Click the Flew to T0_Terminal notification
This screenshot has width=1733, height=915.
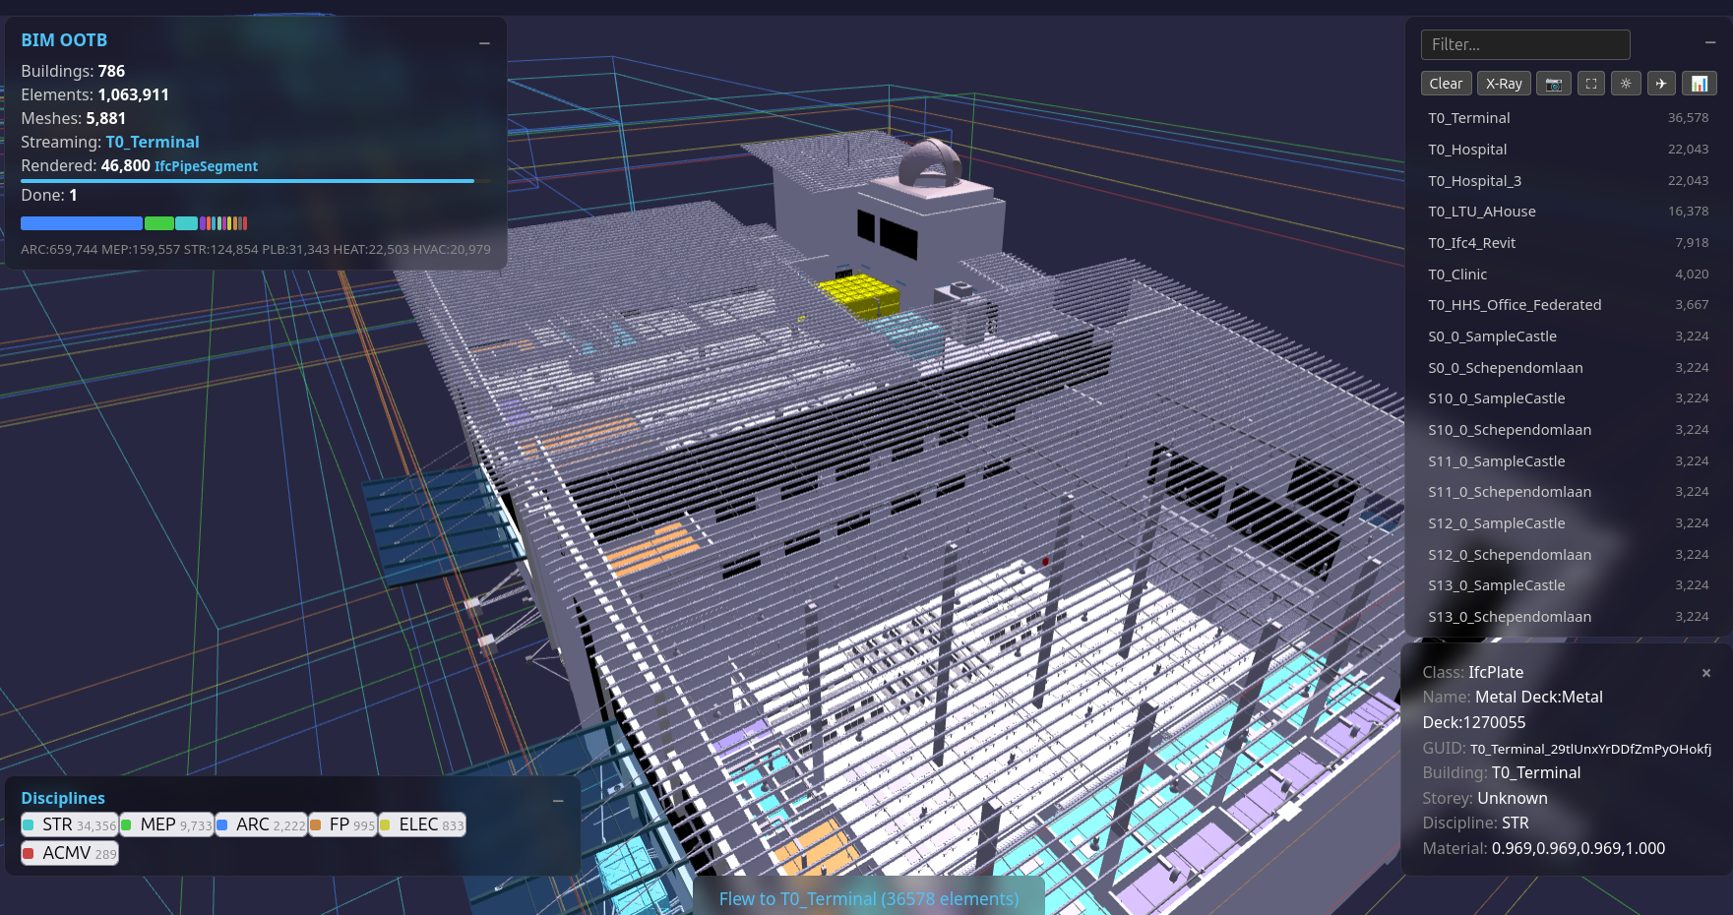click(x=867, y=898)
